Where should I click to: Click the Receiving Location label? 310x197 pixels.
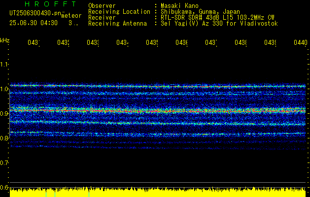[x=119, y=12]
